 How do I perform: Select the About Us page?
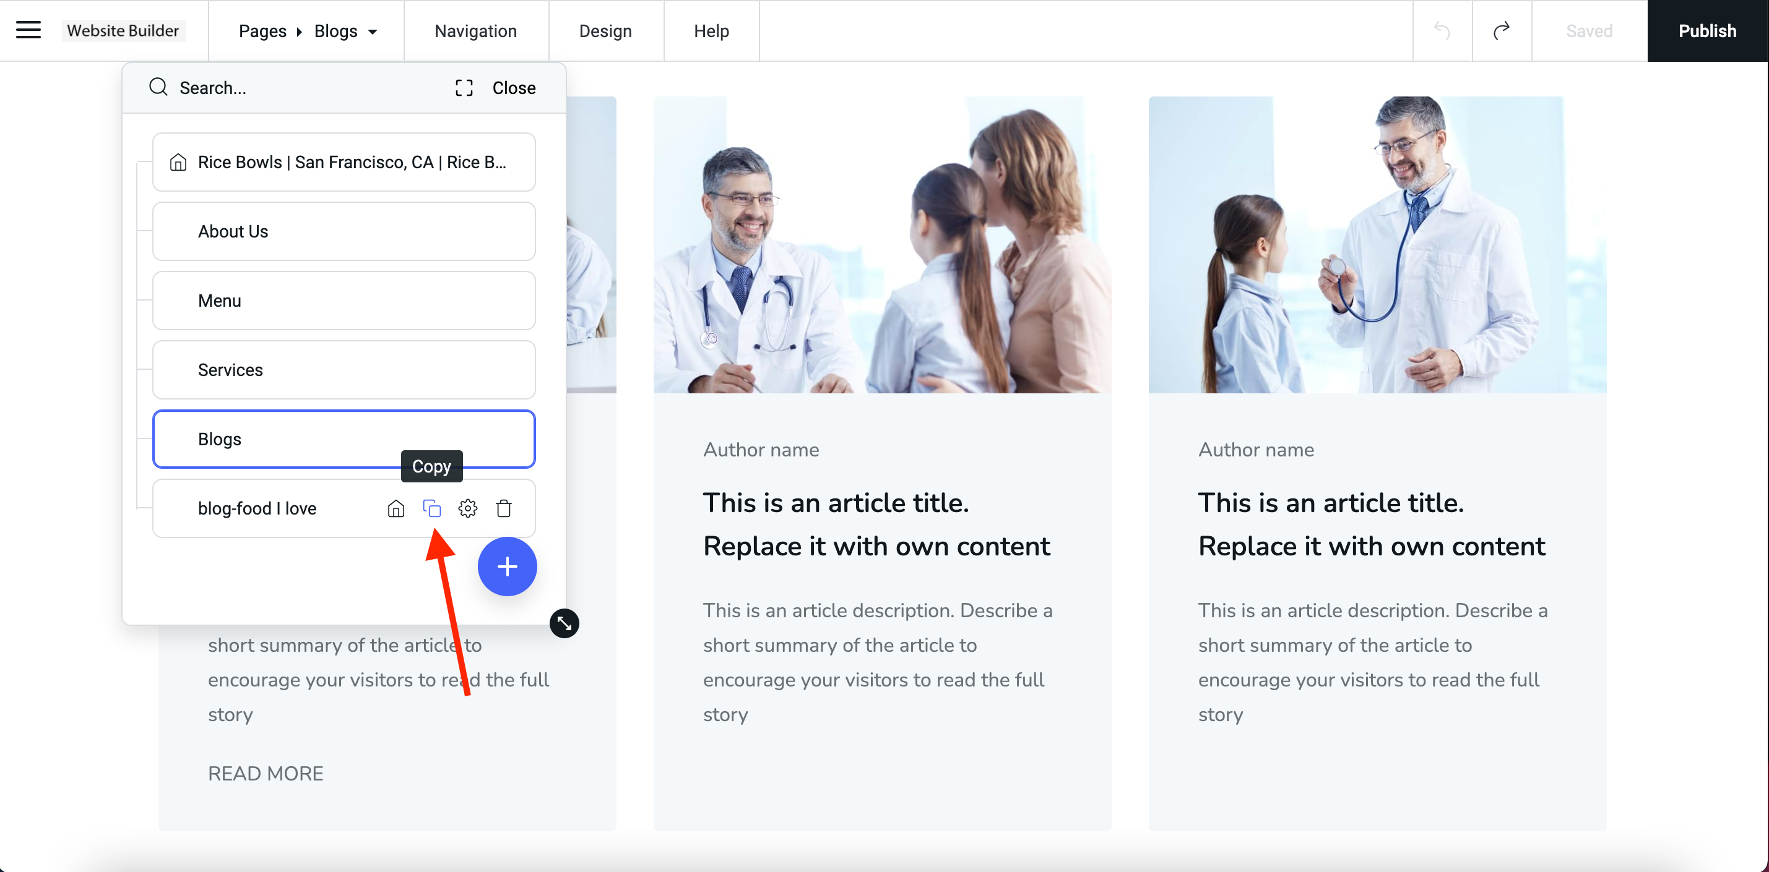344,231
